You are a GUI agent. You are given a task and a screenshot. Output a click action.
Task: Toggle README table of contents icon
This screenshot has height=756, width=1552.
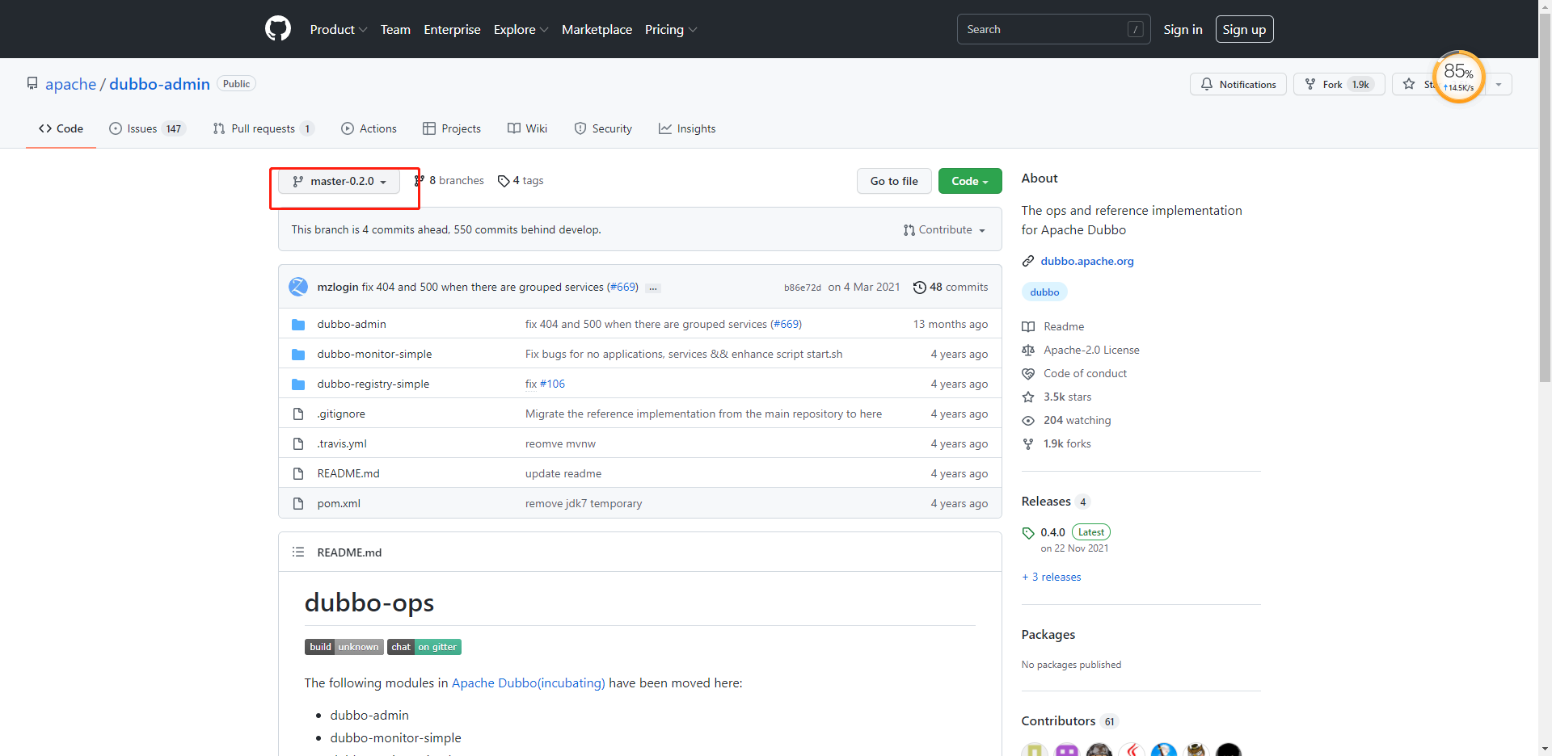298,552
